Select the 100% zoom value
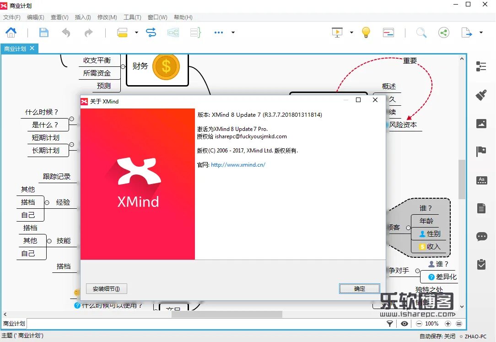 [432, 323]
